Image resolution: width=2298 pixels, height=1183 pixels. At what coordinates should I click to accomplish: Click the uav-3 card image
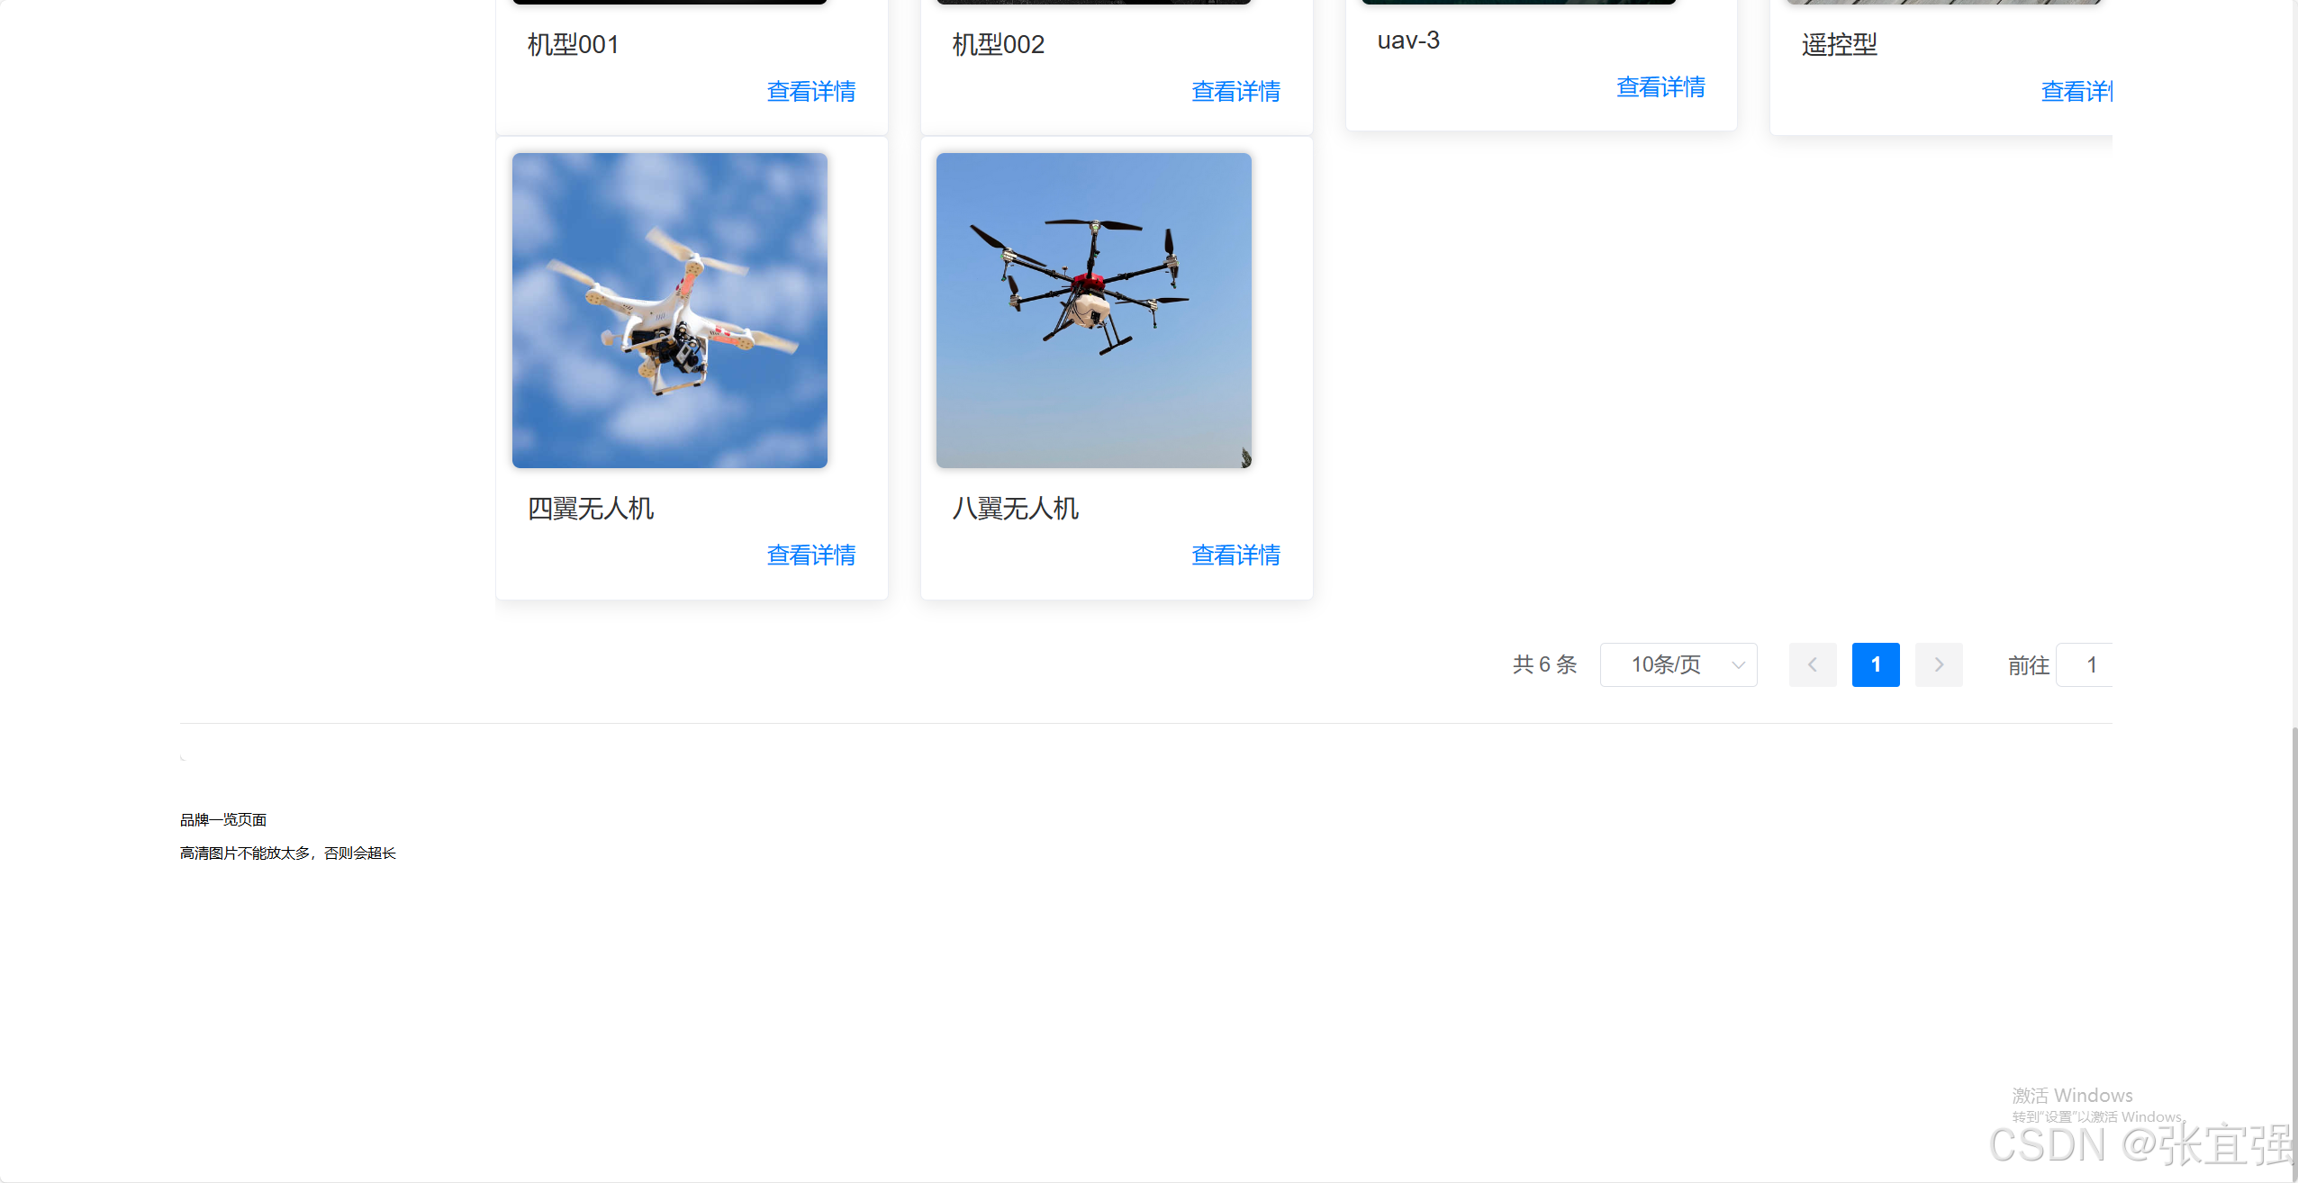pos(1517,3)
